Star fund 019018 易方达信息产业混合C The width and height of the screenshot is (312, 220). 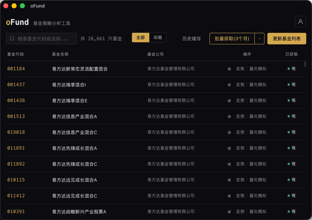(x=229, y=132)
